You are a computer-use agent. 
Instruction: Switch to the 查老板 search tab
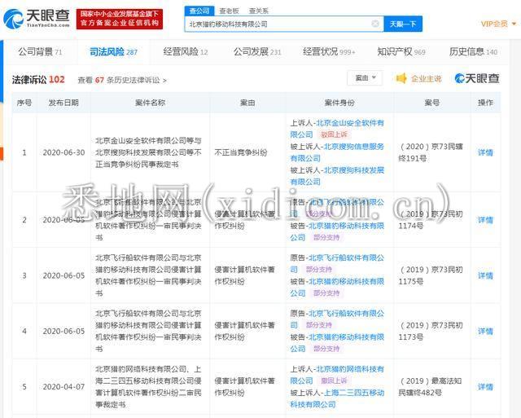point(229,11)
